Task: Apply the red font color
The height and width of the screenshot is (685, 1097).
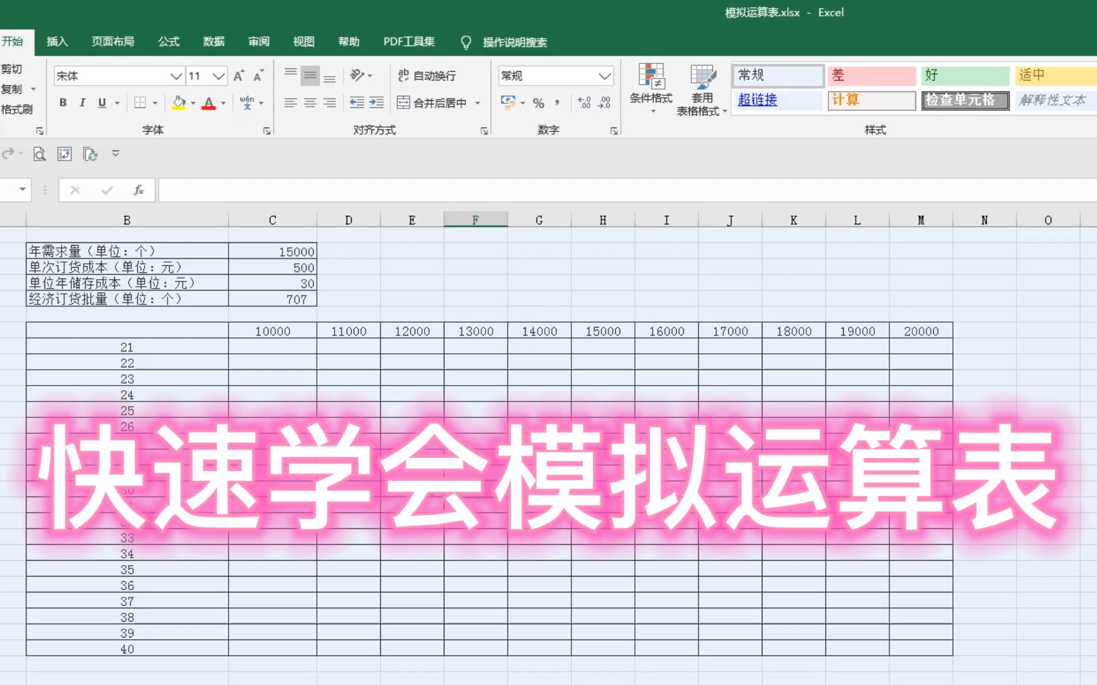Action: (209, 103)
